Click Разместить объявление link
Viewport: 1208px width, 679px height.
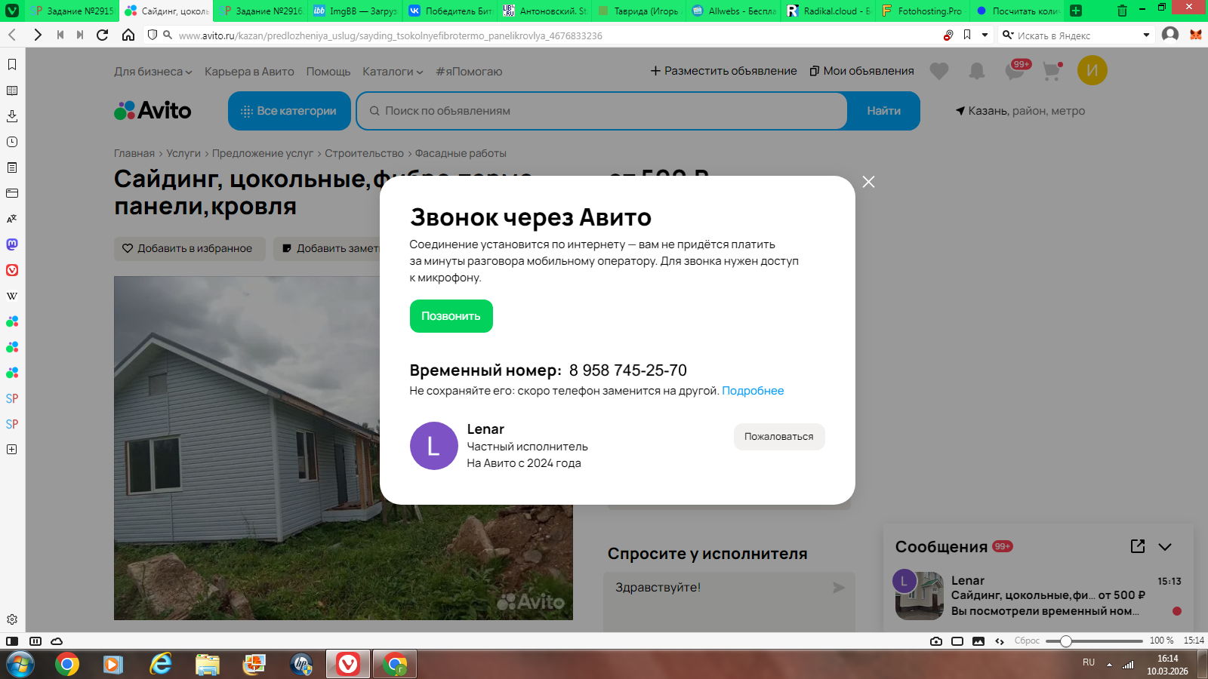(723, 71)
